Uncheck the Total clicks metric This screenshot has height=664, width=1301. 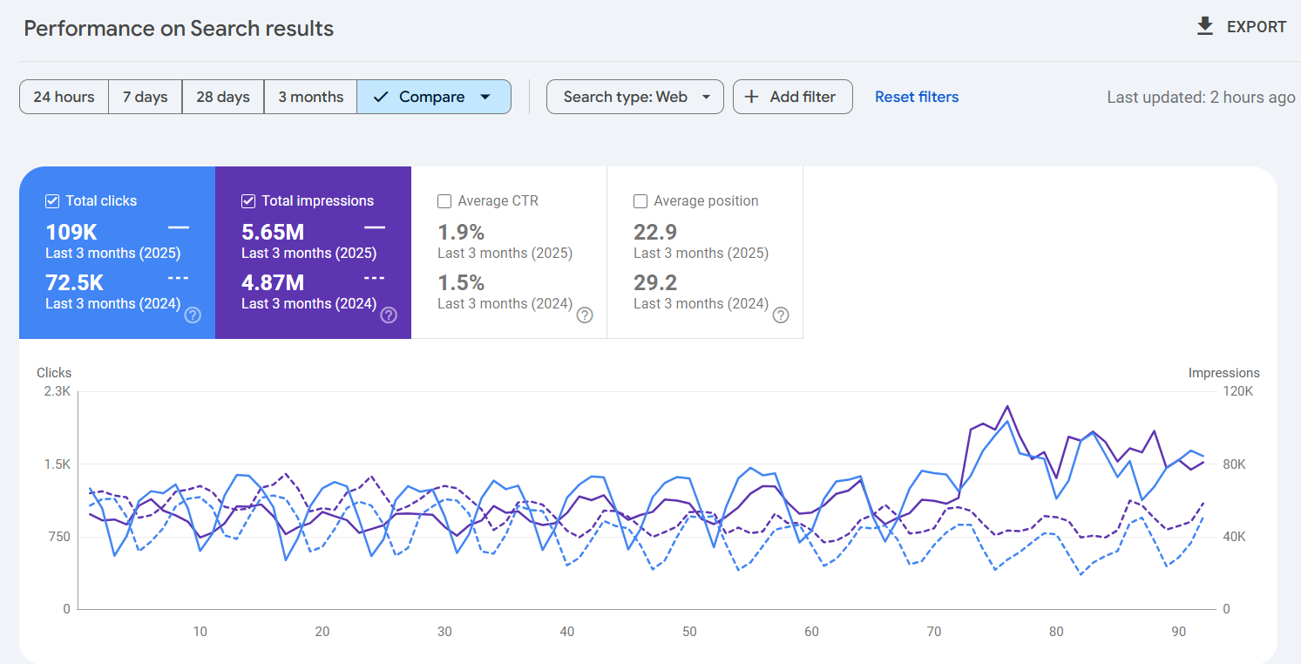point(52,200)
